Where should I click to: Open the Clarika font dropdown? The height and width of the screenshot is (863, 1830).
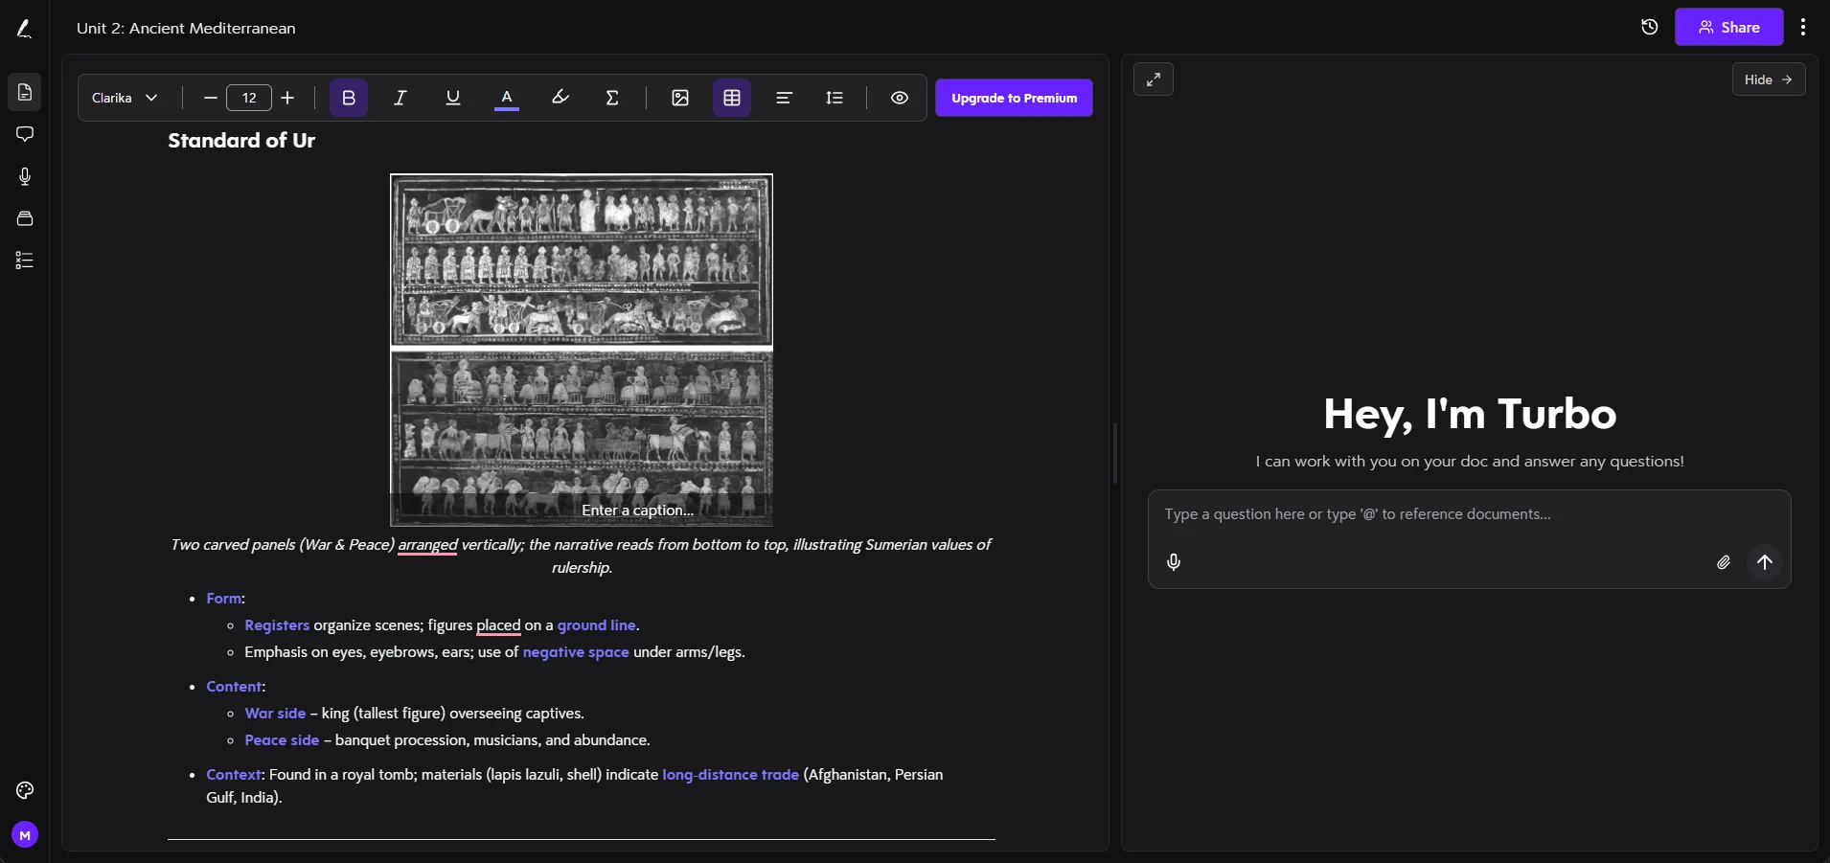point(125,98)
